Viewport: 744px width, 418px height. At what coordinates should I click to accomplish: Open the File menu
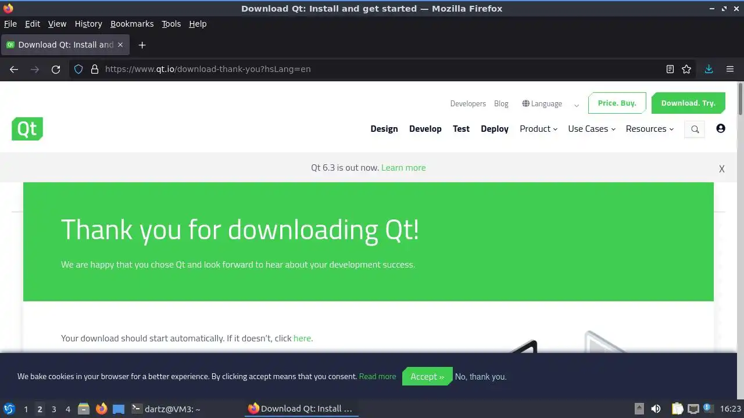[10, 24]
